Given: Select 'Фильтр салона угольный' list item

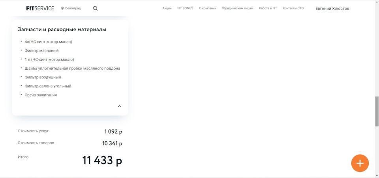Looking at the screenshot, I should (x=48, y=86).
